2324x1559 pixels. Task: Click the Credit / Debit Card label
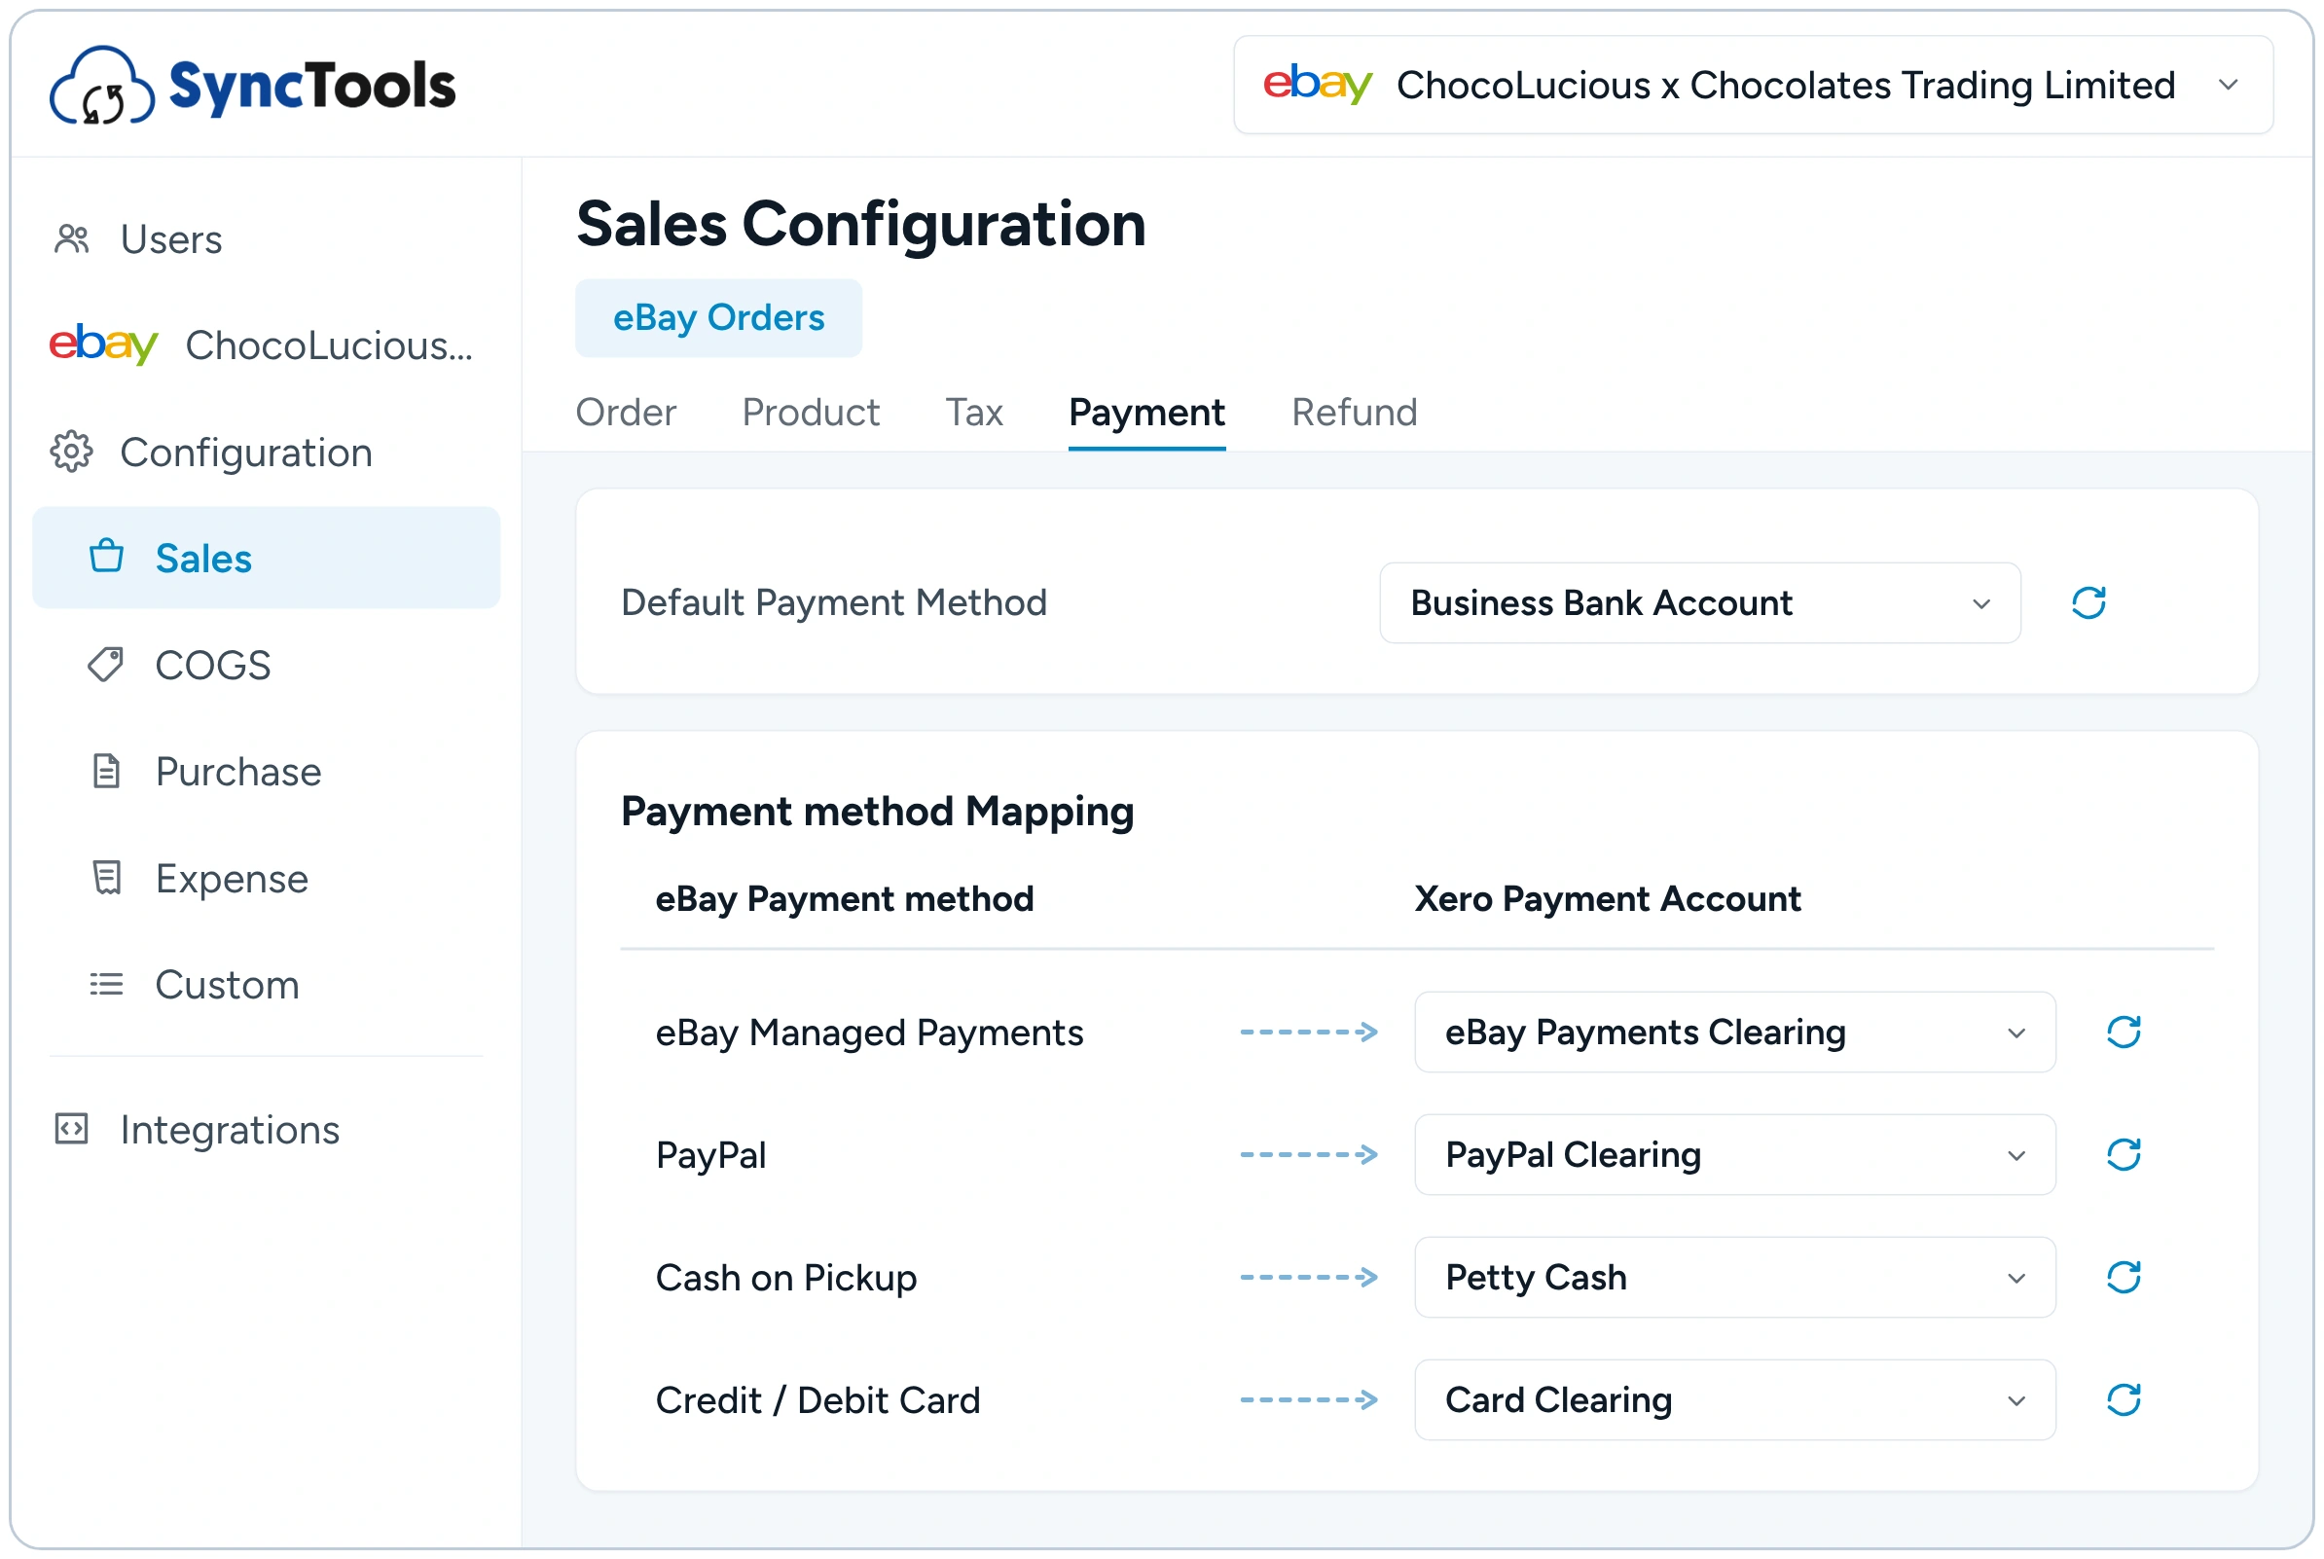coord(818,1400)
